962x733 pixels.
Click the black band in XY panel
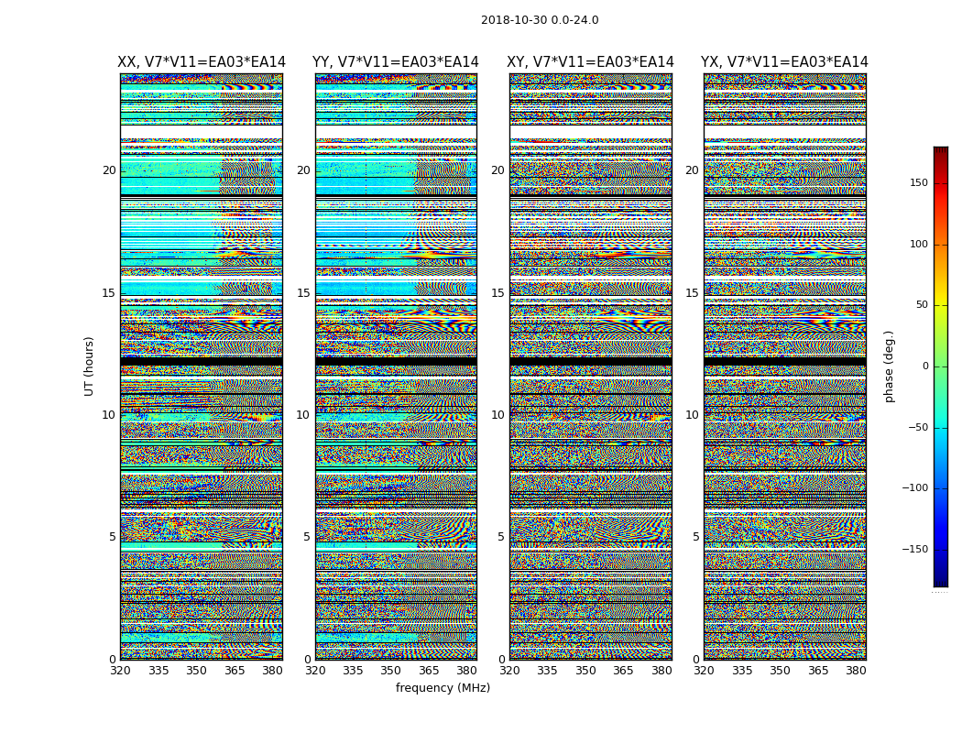point(591,361)
